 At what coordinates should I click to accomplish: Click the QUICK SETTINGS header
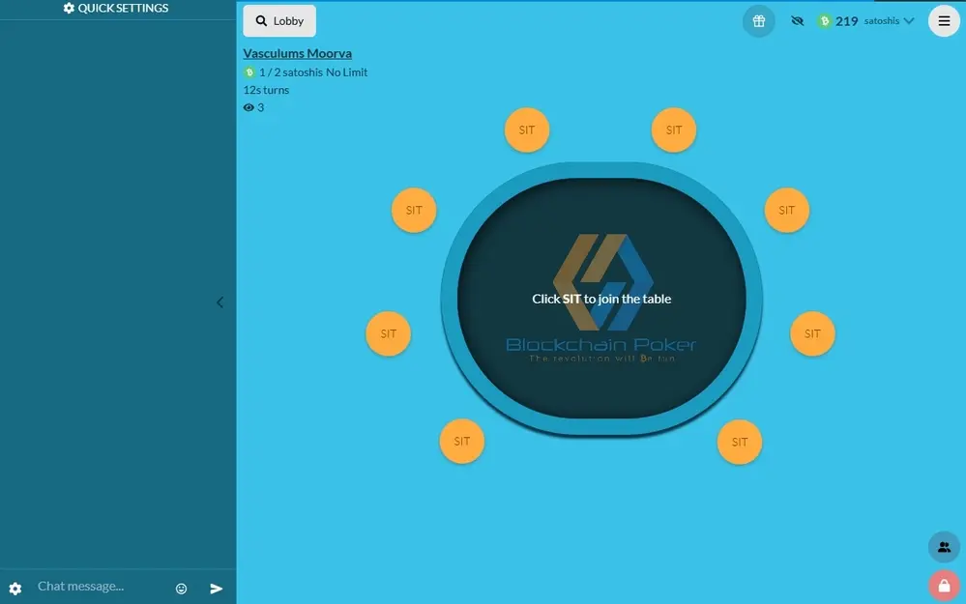click(116, 8)
